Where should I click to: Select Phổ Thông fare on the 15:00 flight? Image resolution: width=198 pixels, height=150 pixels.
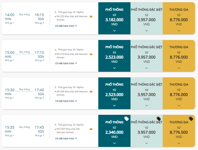(x=114, y=56)
